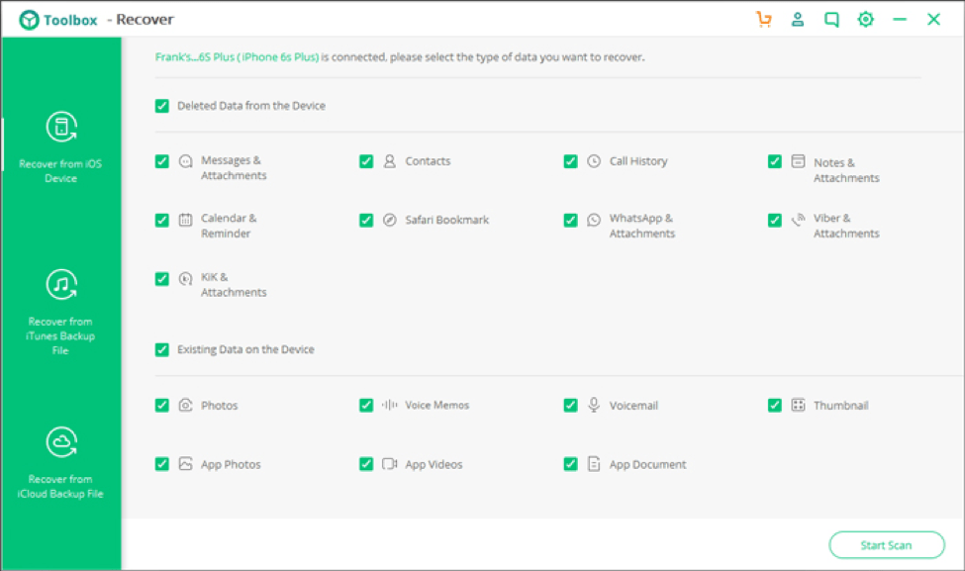Click the feedback chat icon

click(x=831, y=20)
